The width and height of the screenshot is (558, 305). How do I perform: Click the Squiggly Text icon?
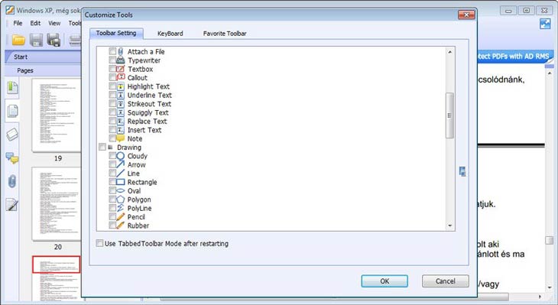[x=121, y=112]
